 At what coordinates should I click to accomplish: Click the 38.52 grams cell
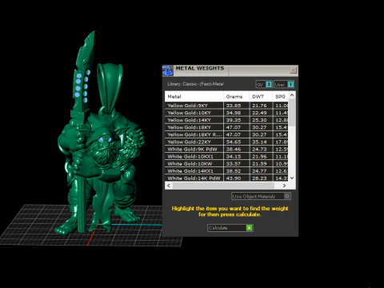pyautogui.click(x=236, y=171)
